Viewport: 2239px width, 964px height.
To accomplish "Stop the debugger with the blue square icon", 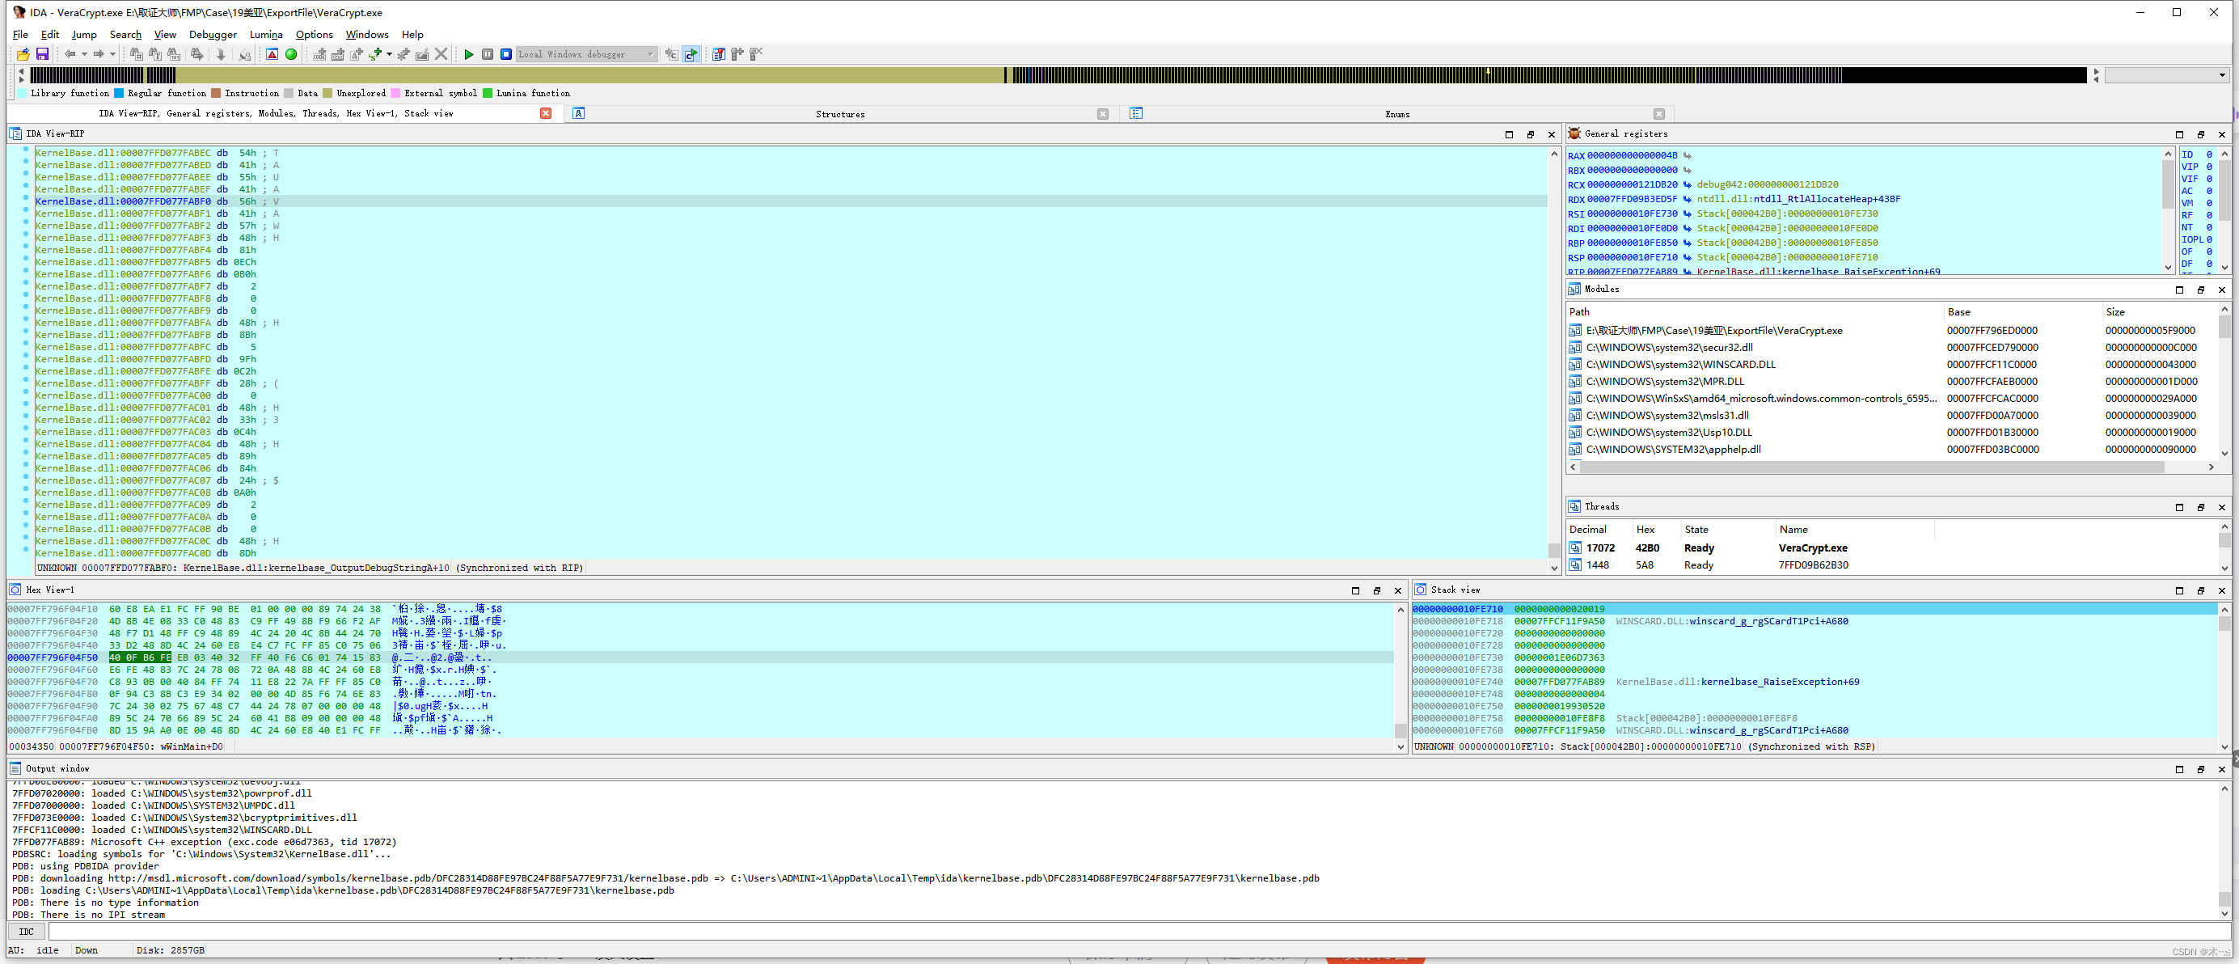I will coord(505,54).
